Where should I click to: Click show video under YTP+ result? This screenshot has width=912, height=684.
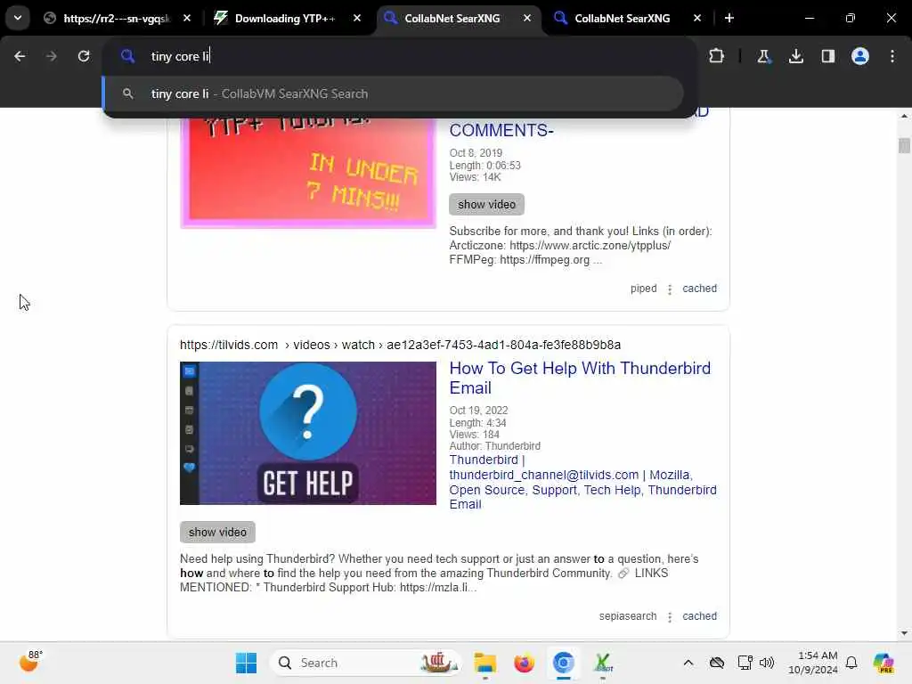(486, 204)
